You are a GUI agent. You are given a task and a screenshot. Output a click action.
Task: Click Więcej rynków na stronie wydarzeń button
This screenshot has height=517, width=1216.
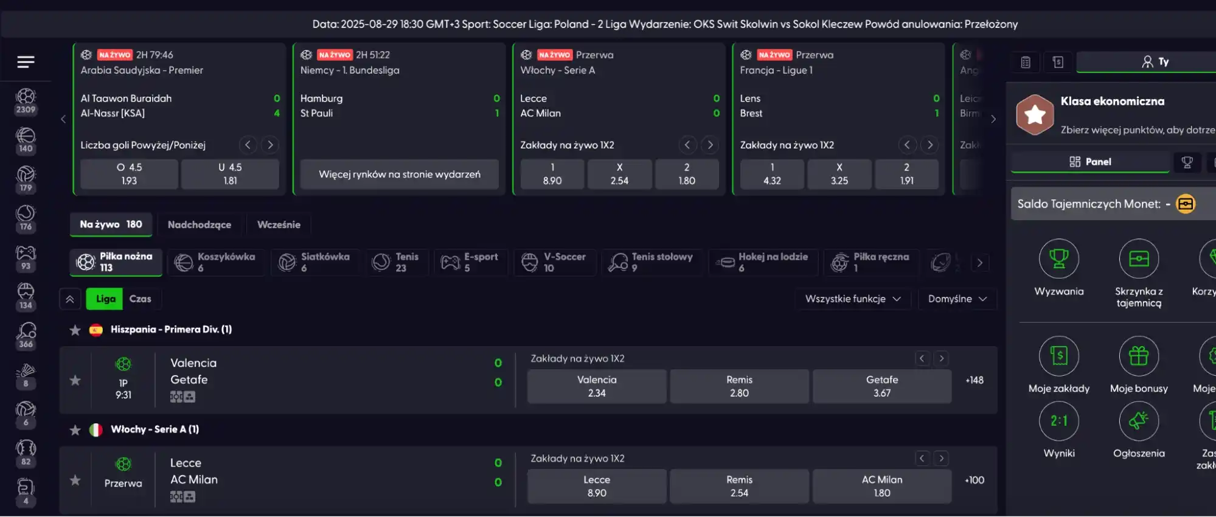tap(399, 175)
